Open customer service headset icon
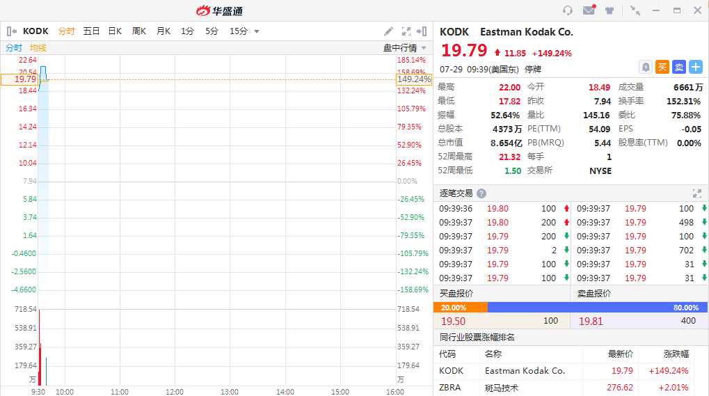Screen dimensions: 709x396 click(x=568, y=10)
